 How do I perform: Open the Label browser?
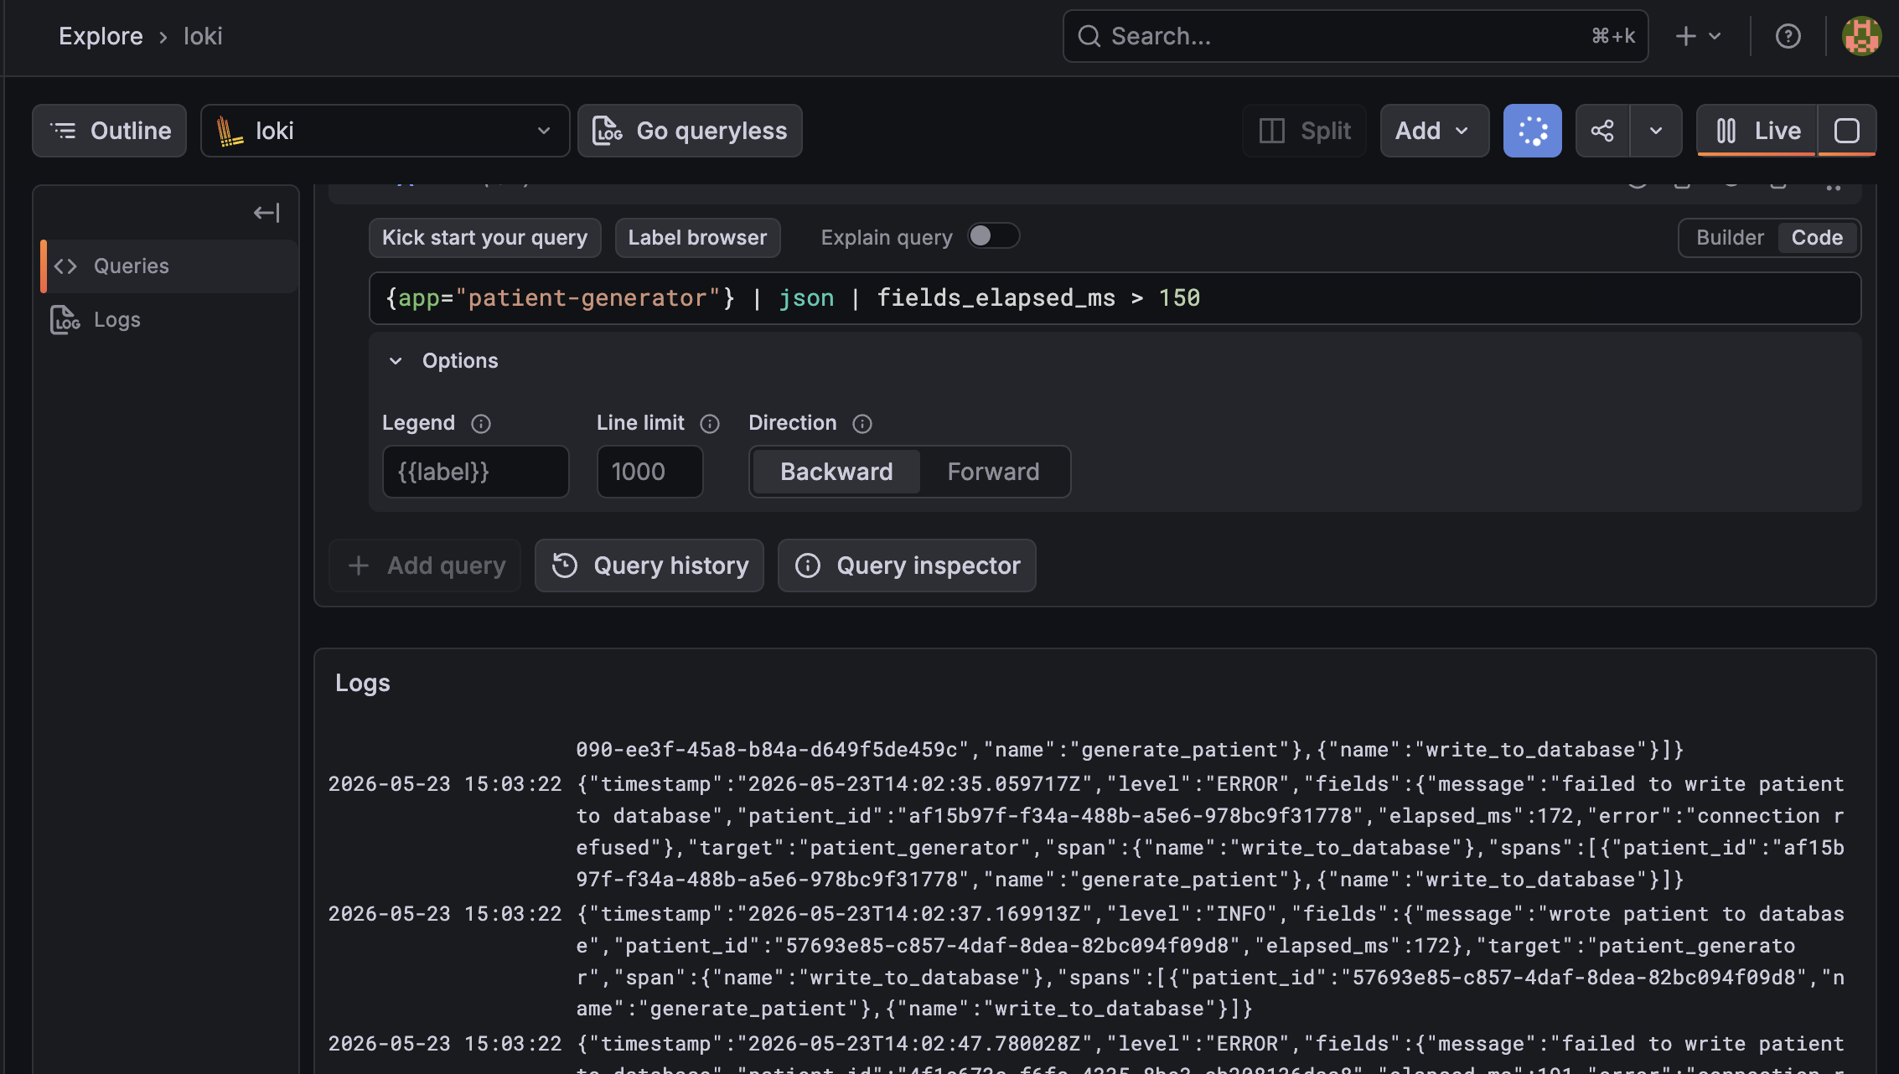pos(697,238)
